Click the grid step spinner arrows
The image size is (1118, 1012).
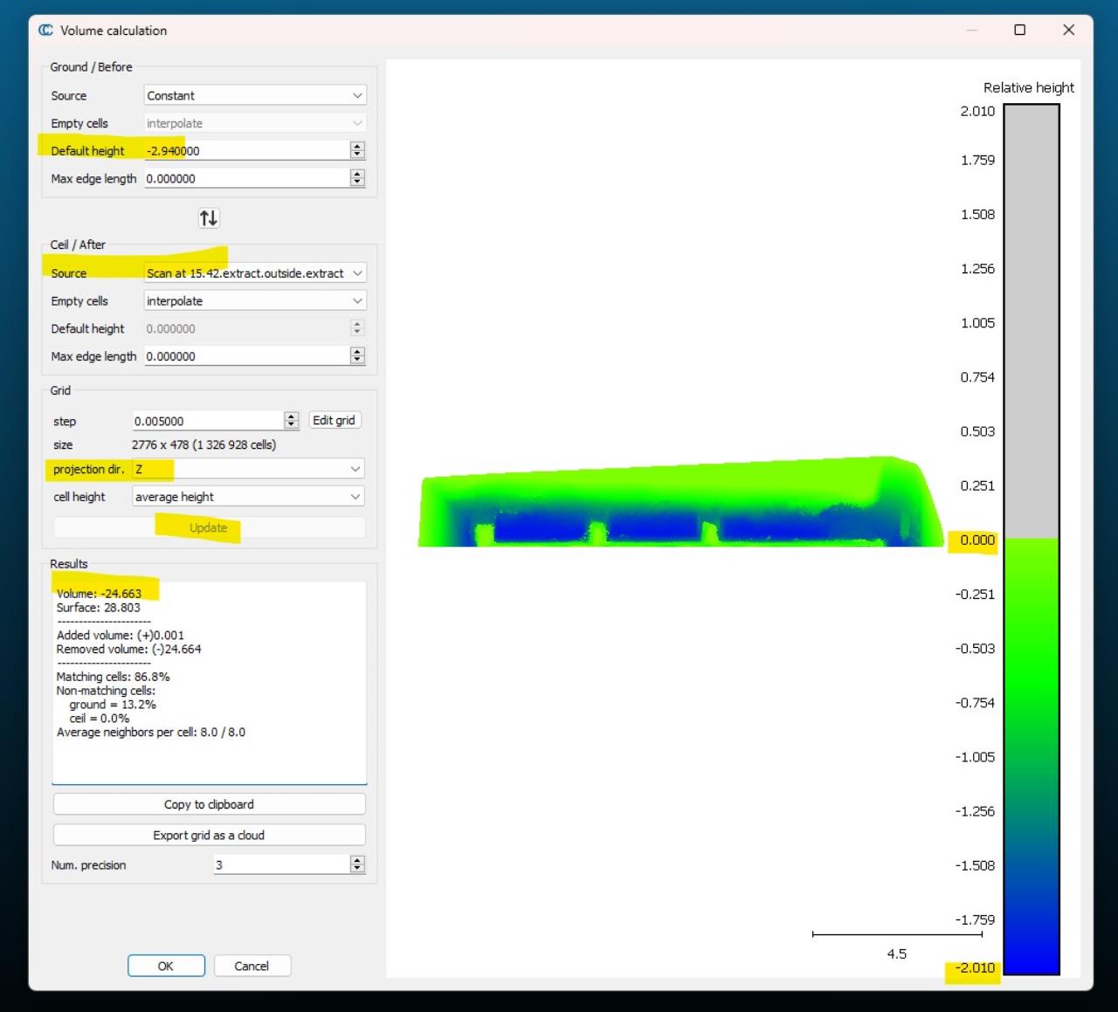292,421
